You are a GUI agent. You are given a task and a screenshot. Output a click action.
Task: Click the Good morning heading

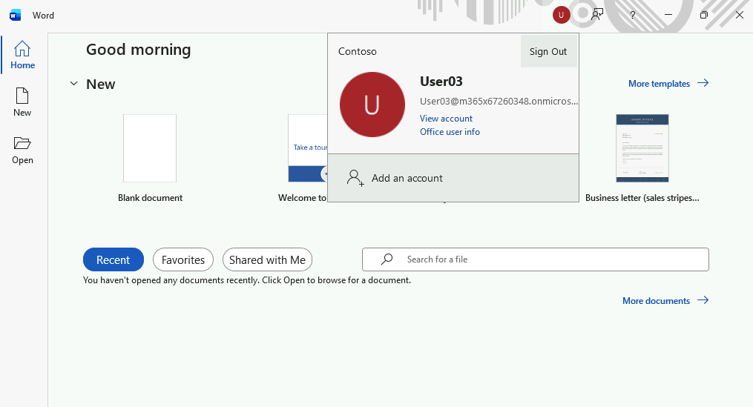138,50
